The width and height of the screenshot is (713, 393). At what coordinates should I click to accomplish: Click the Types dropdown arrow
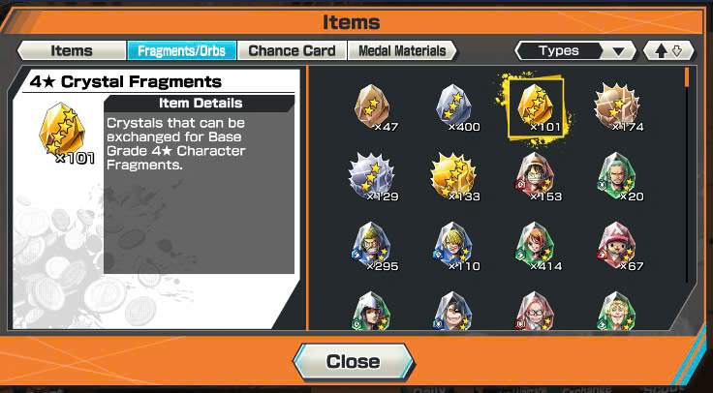click(x=618, y=51)
